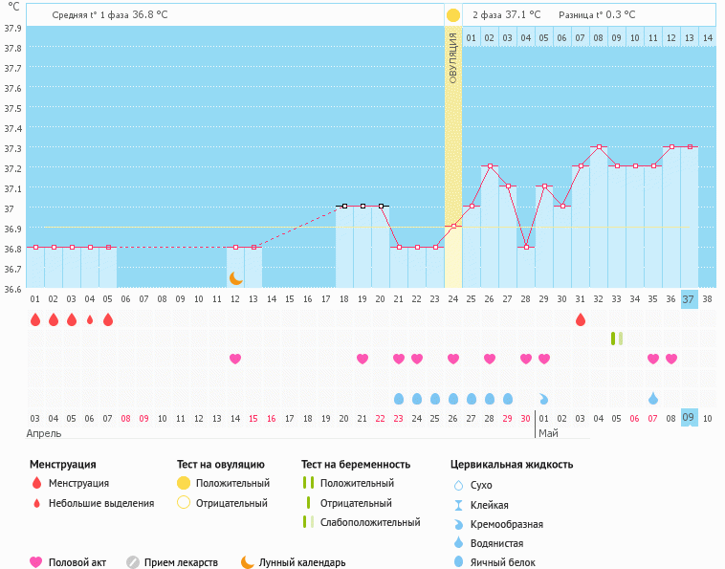Screen dimensions: 725x569
Task: Click the watery fluid drop above May 07
Action: (x=653, y=398)
